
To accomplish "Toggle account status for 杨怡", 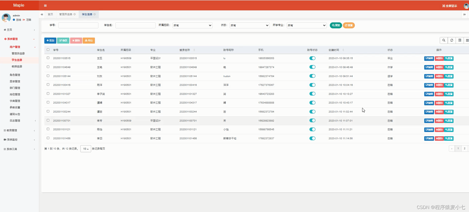I will coord(312,129).
